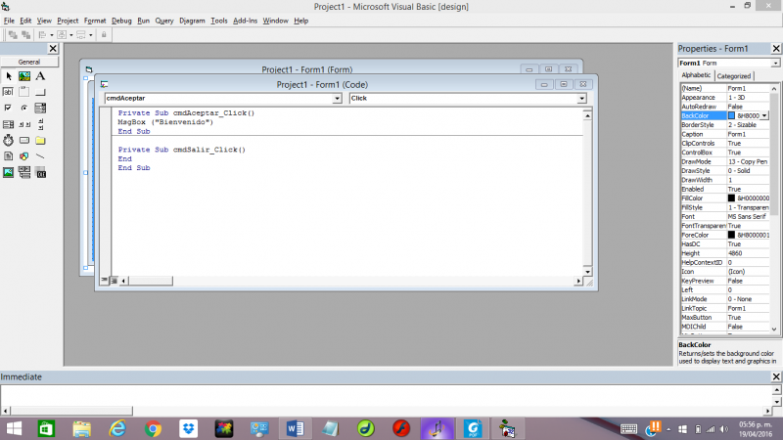This screenshot has height=440, width=783.
Task: Open the Run menu
Action: point(143,21)
